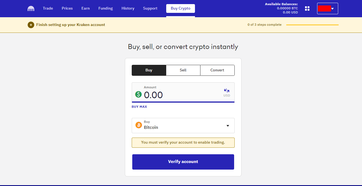The height and width of the screenshot is (186, 362).
Task: Click the Kraken logo icon
Action: 31,8
